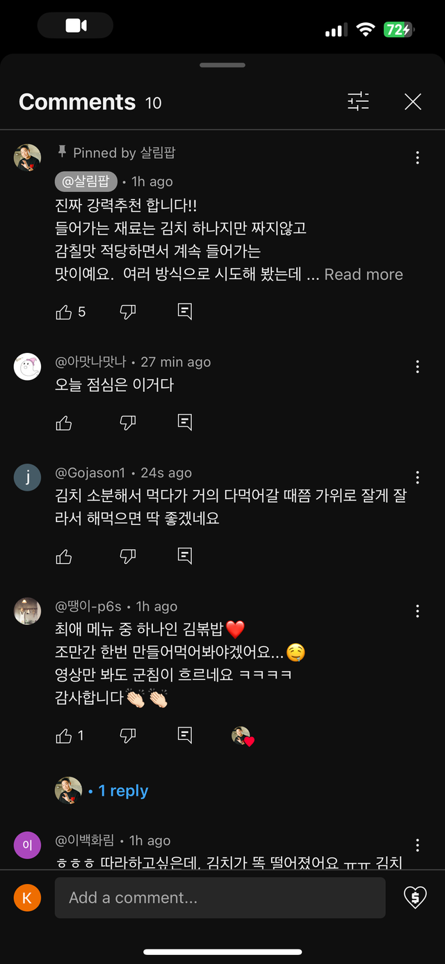
Task: Reply to the 아맛나맛나 comment
Action: click(x=185, y=422)
